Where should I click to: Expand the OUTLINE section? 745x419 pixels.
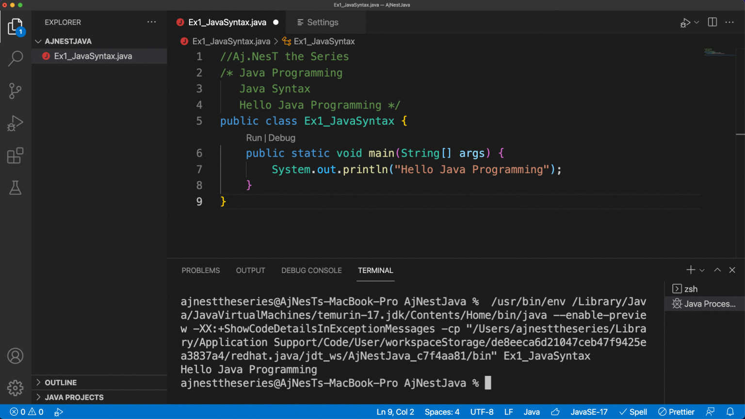61,383
